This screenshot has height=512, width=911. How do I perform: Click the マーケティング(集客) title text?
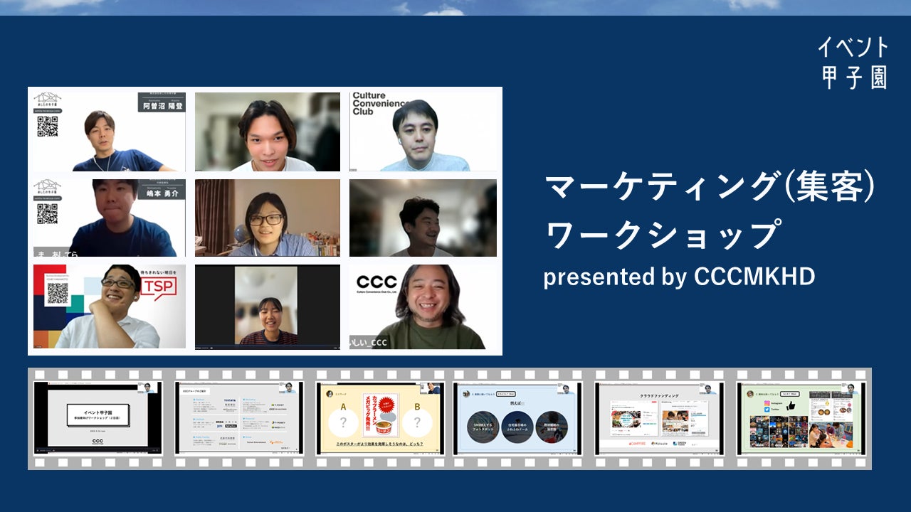coord(709,187)
